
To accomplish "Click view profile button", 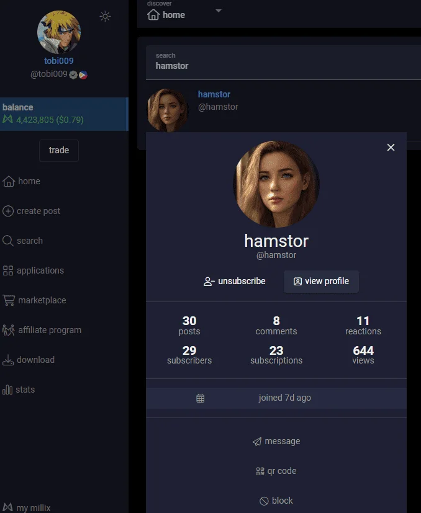I will (321, 282).
